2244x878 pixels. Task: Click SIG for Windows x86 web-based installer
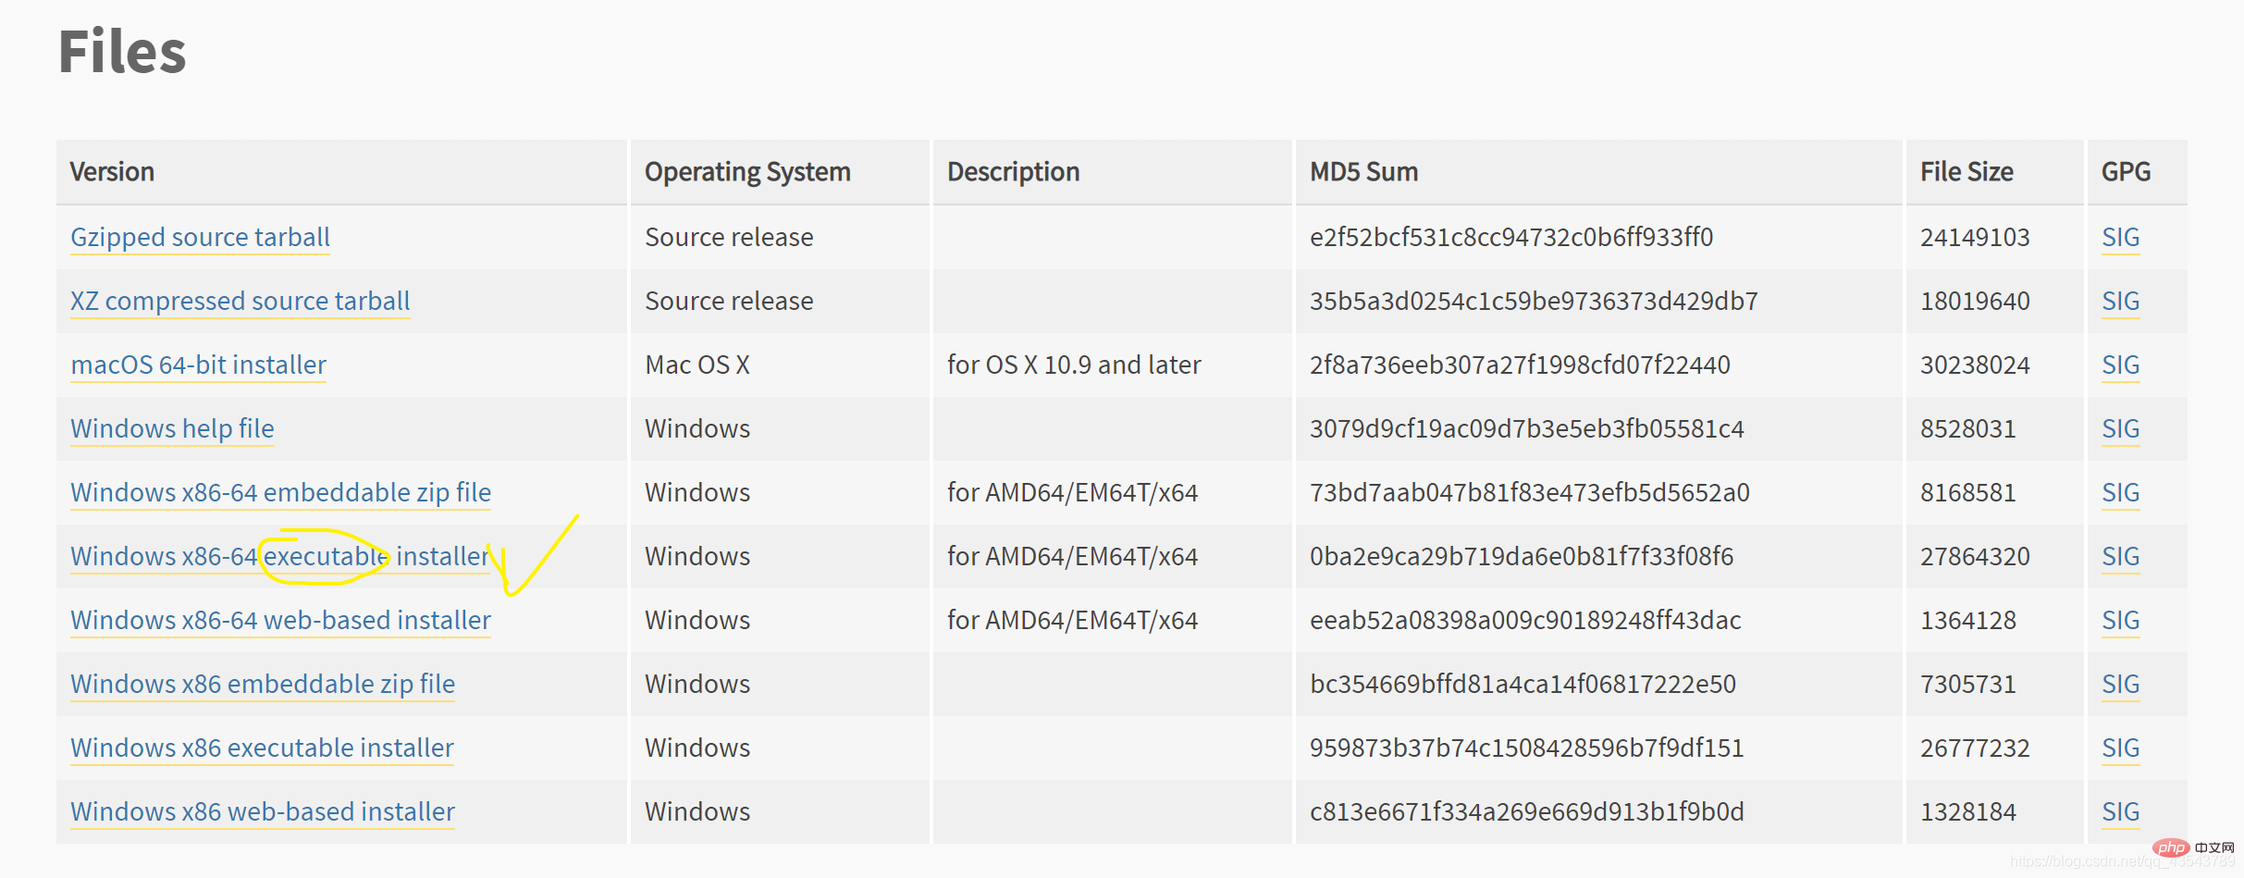pyautogui.click(x=2120, y=812)
